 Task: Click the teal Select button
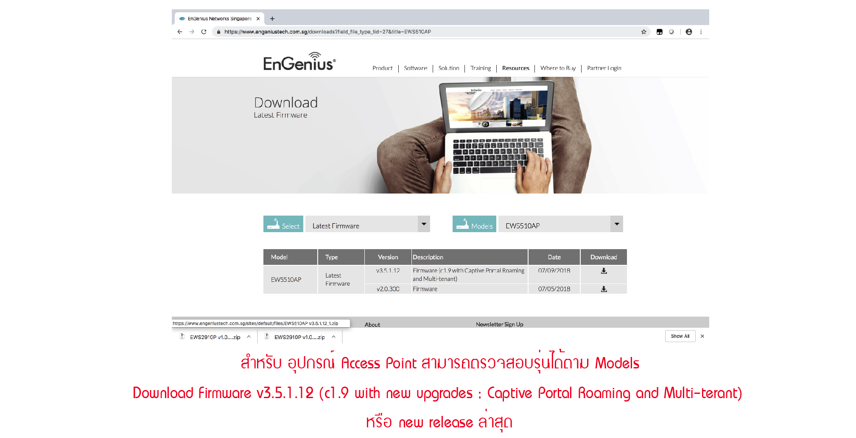pyautogui.click(x=283, y=224)
